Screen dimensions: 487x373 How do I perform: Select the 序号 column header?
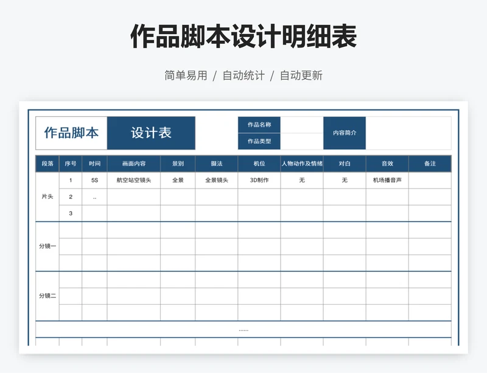point(71,164)
